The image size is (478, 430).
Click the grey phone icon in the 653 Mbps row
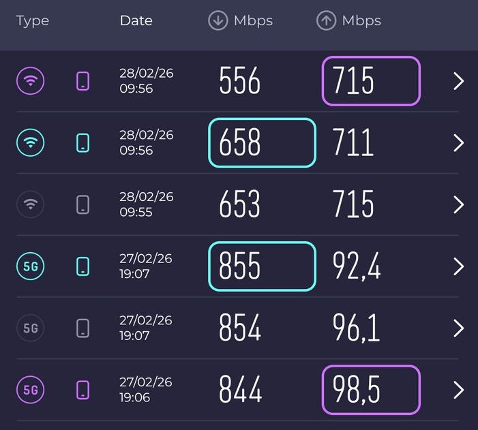pos(83,204)
